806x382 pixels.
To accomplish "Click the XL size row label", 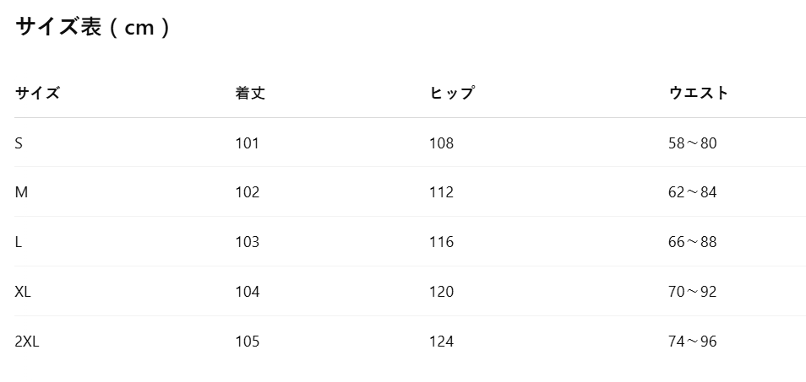I will pos(23,292).
